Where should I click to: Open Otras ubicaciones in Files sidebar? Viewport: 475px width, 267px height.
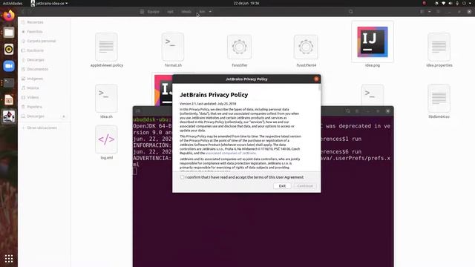[x=42, y=128]
